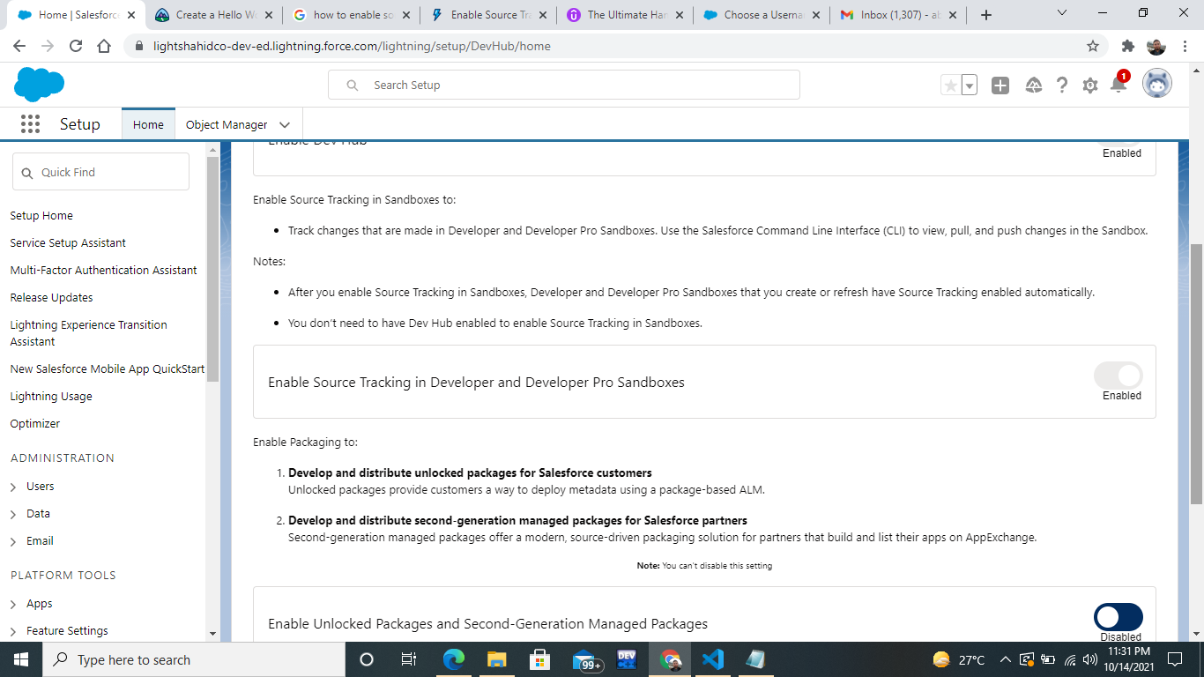Switch to the Object Manager tab
This screenshot has height=677, width=1204.
coord(227,124)
